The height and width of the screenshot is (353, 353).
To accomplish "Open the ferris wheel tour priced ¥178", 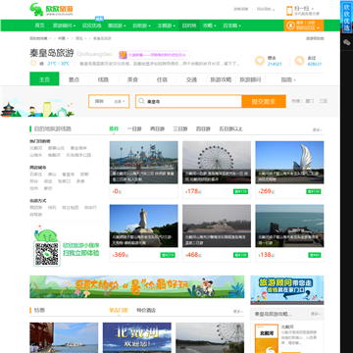I will [x=217, y=163].
